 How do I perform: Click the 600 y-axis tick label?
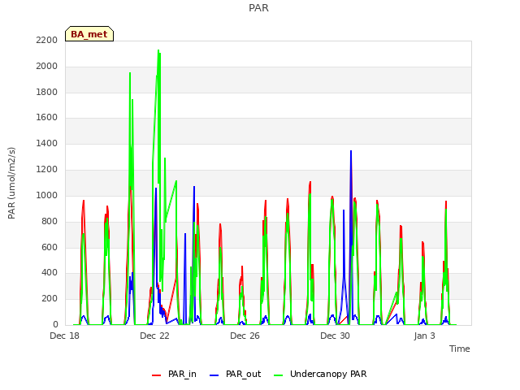point(50,247)
